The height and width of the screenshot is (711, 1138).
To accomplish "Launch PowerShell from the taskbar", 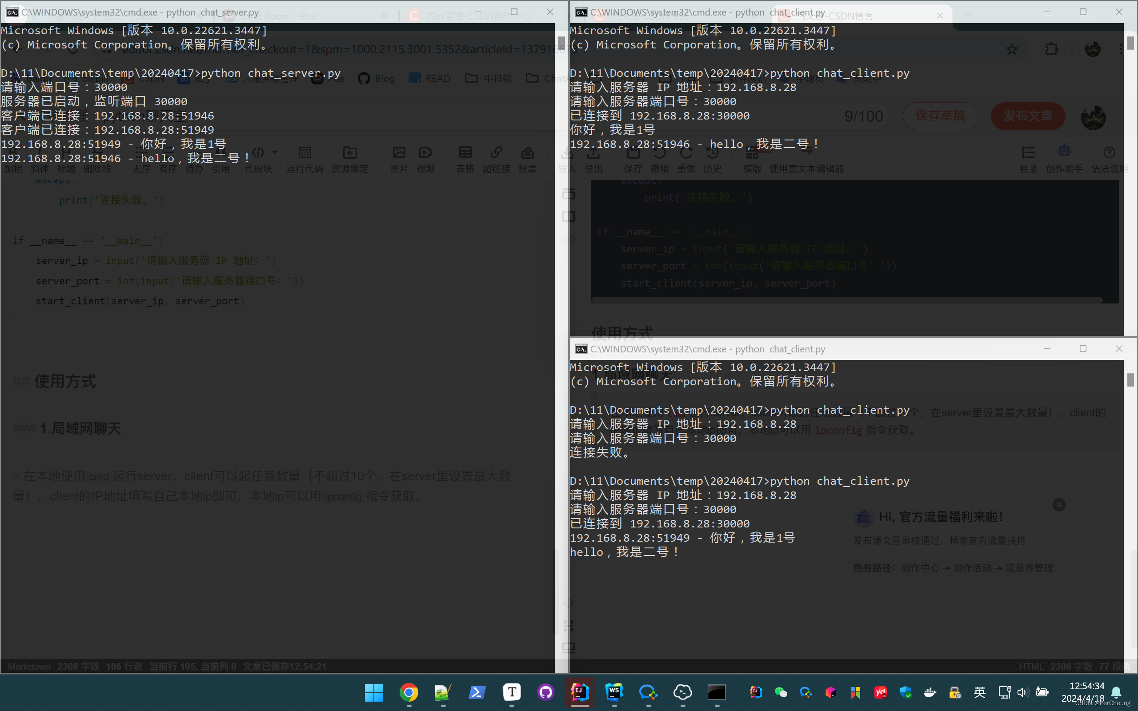I will point(477,692).
